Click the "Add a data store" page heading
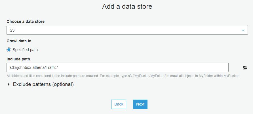253x114 pixels. 127,6
